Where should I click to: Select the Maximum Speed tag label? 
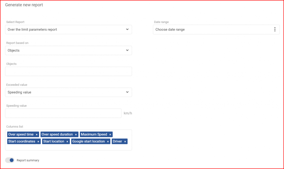pos(94,134)
